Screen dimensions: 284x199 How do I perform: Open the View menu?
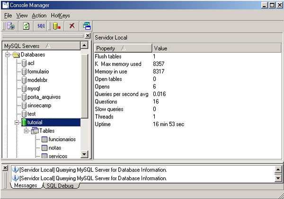point(22,16)
